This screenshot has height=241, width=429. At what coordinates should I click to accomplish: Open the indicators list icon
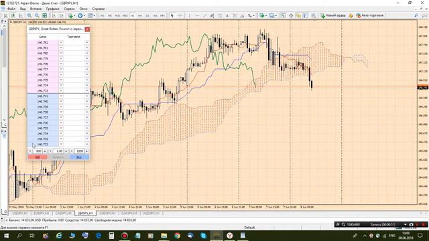pos(70,15)
